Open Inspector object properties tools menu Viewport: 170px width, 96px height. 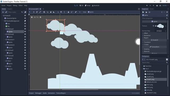point(167,15)
